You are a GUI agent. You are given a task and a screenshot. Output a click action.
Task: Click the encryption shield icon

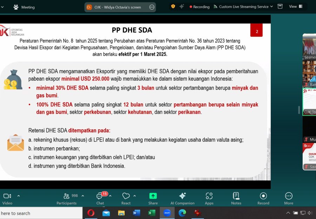click(x=173, y=6)
